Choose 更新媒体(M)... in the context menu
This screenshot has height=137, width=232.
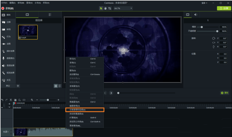click(x=85, y=126)
